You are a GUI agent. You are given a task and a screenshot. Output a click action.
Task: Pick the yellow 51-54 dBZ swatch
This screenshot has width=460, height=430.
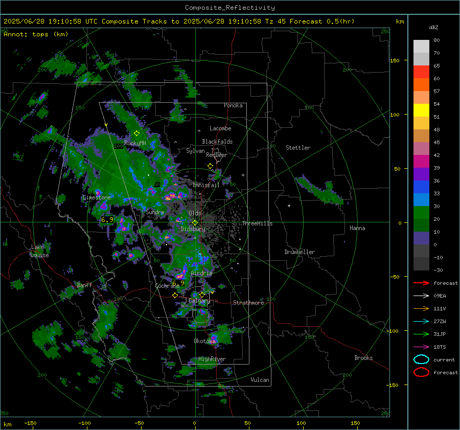coord(421,110)
